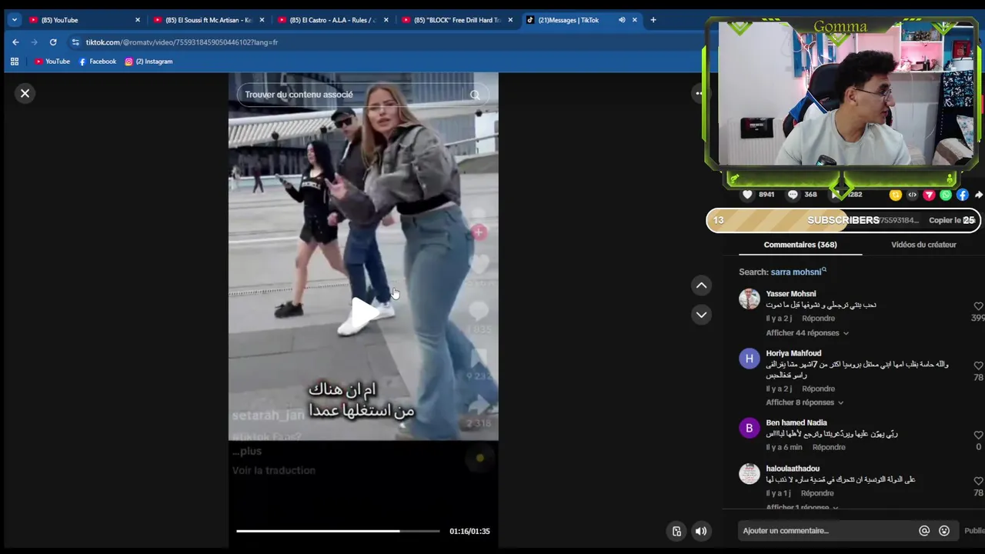Screen dimensions: 985x554
Task: Seek on the video progress bar
Action: [x=338, y=531]
